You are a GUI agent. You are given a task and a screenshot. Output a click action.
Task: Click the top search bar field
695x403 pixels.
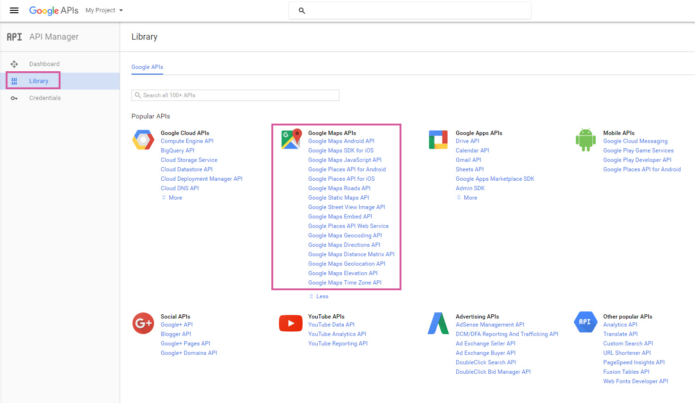[410, 10]
